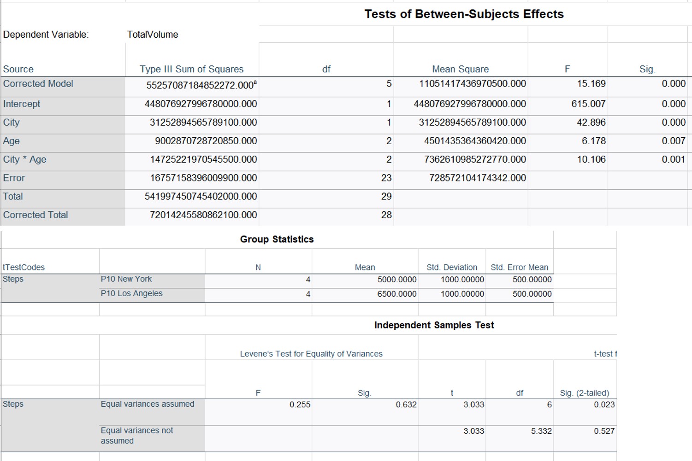Viewport: 692px width, 461px height.
Task: Click the 'Mean Square' column header
Action: [x=460, y=69]
